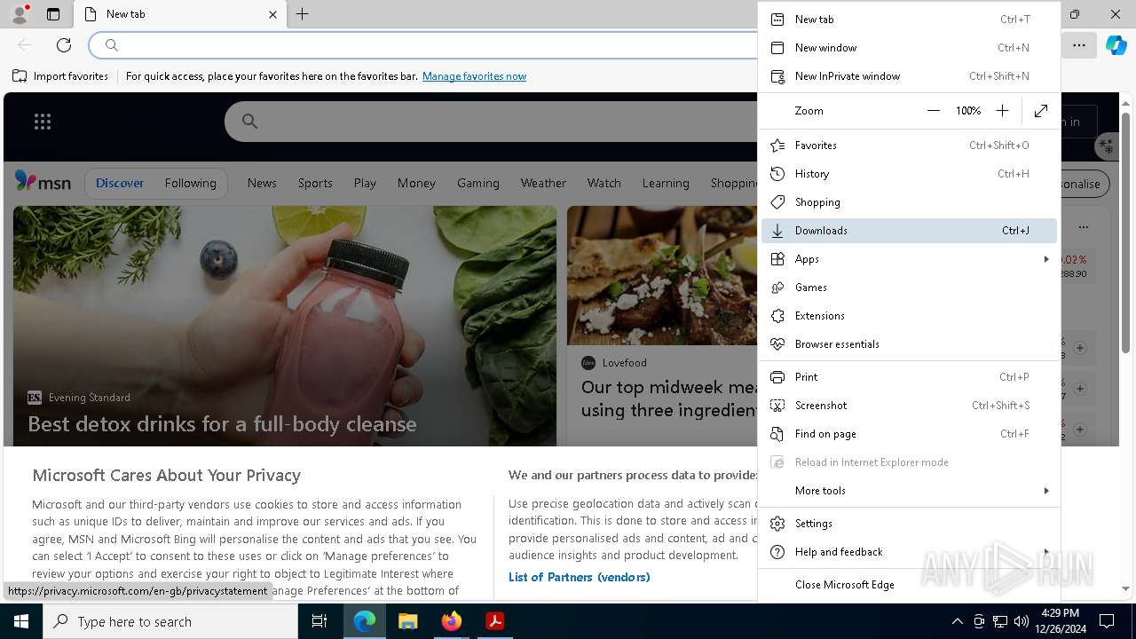
Task: Open Adobe Acrobat taskbar icon
Action: (494, 621)
